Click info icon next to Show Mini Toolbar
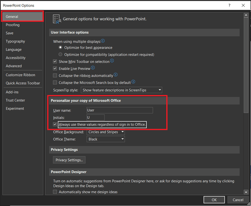This screenshot has width=251, height=206. tap(112, 61)
